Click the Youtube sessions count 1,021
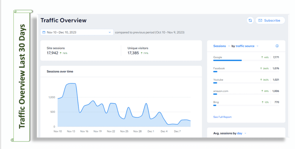The width and height of the screenshot is (295, 149). (276, 80)
